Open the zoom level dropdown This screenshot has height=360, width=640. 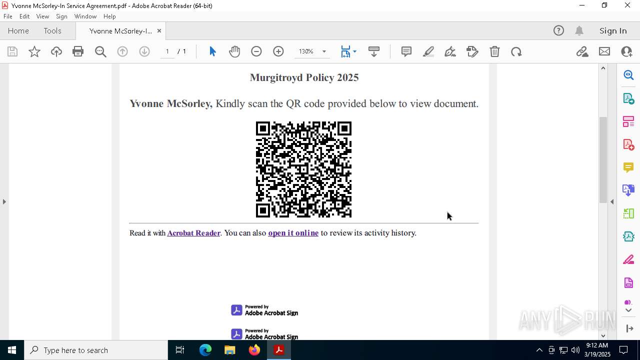tap(324, 51)
